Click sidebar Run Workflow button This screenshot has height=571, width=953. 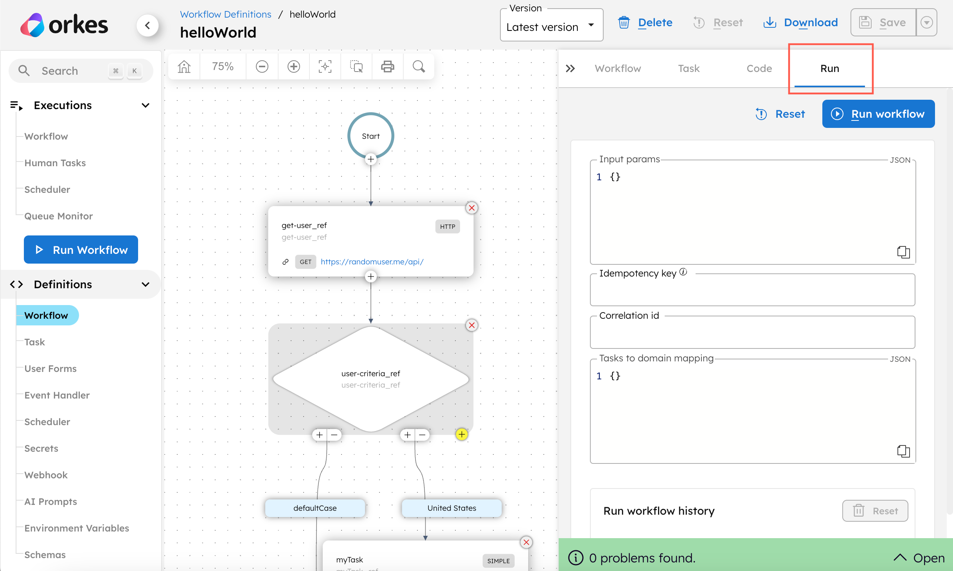pyautogui.click(x=81, y=250)
